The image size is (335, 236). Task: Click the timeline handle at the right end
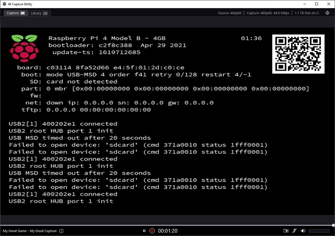pyautogui.click(x=333, y=225)
